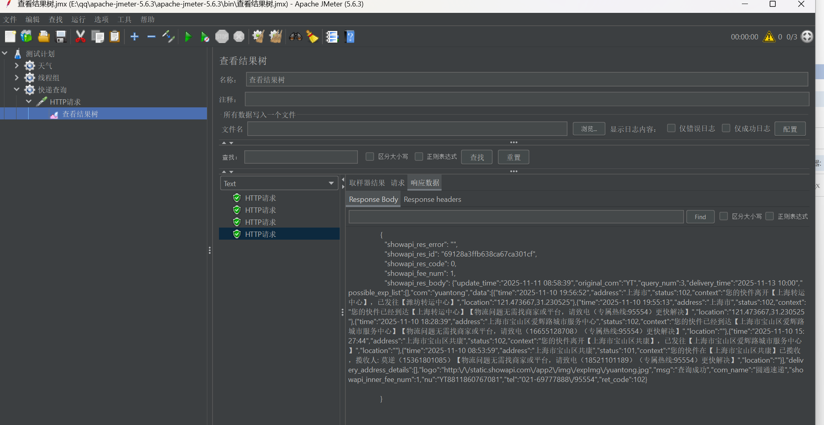The image size is (824, 425).
Task: Open the 工具 menu
Action: [124, 19]
